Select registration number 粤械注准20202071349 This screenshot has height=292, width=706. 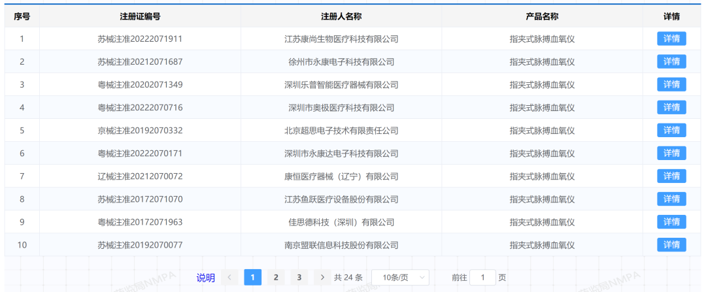tap(140, 85)
